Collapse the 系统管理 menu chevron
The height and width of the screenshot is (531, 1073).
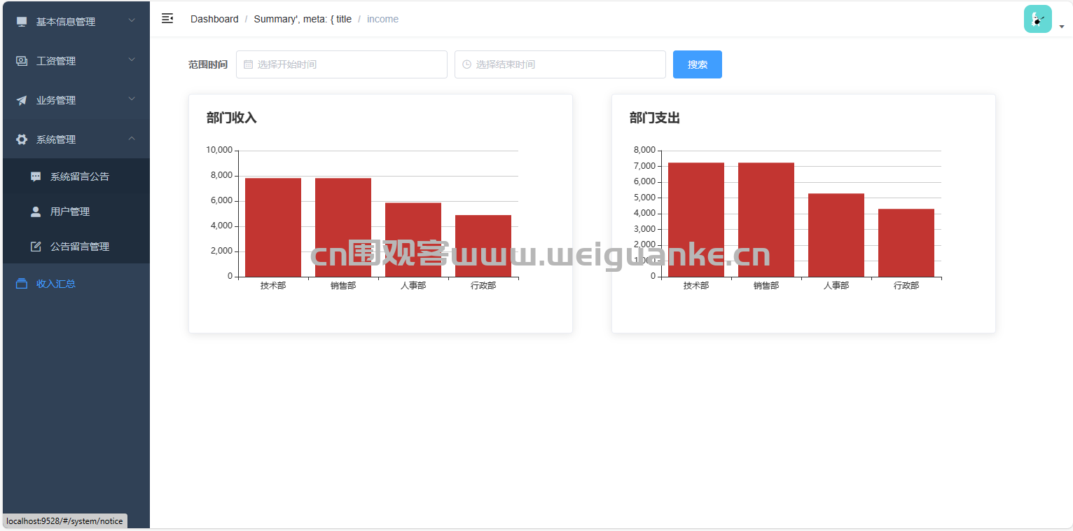(132, 139)
